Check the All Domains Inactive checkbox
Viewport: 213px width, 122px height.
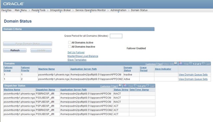70,46
